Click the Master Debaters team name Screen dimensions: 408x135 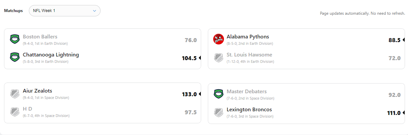[x=246, y=92]
